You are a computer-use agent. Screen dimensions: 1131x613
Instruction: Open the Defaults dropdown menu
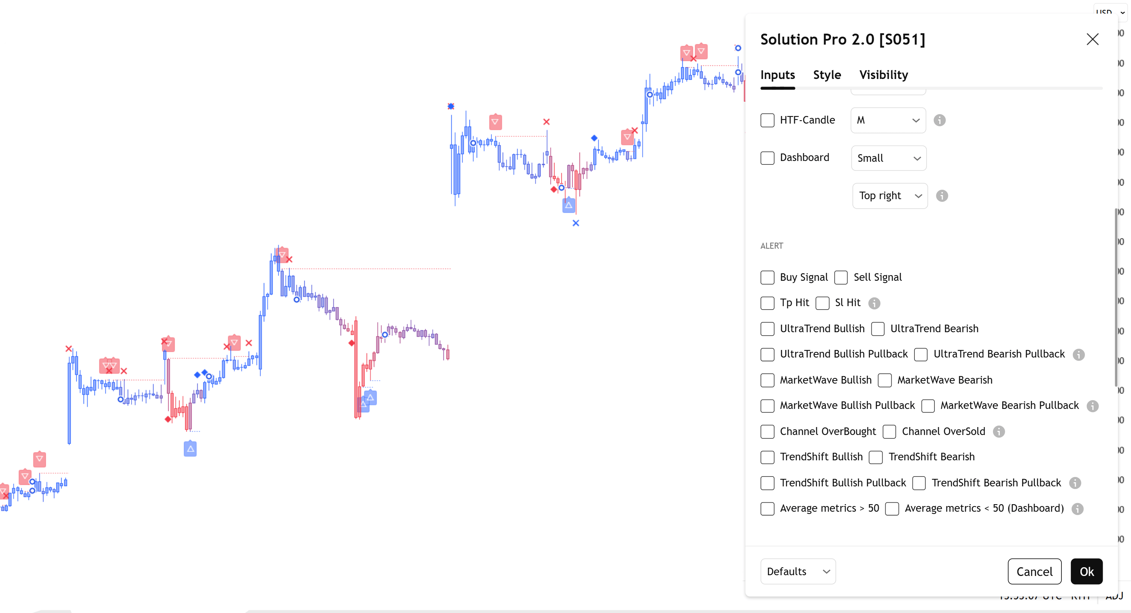click(x=798, y=571)
